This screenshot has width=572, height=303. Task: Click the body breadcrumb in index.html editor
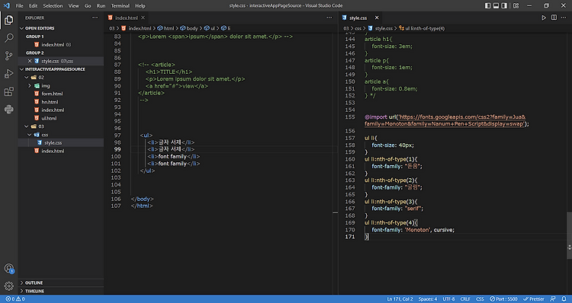pyautogui.click(x=189, y=28)
